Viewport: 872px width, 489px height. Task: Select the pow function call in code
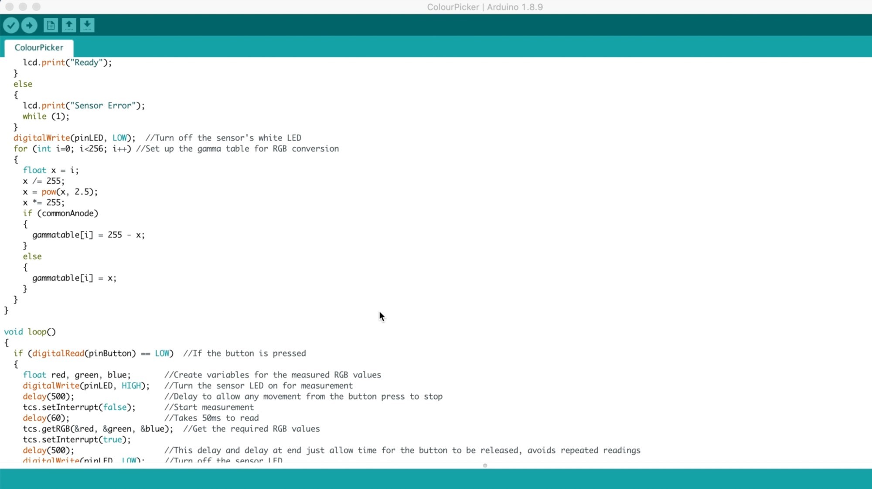[x=49, y=192]
